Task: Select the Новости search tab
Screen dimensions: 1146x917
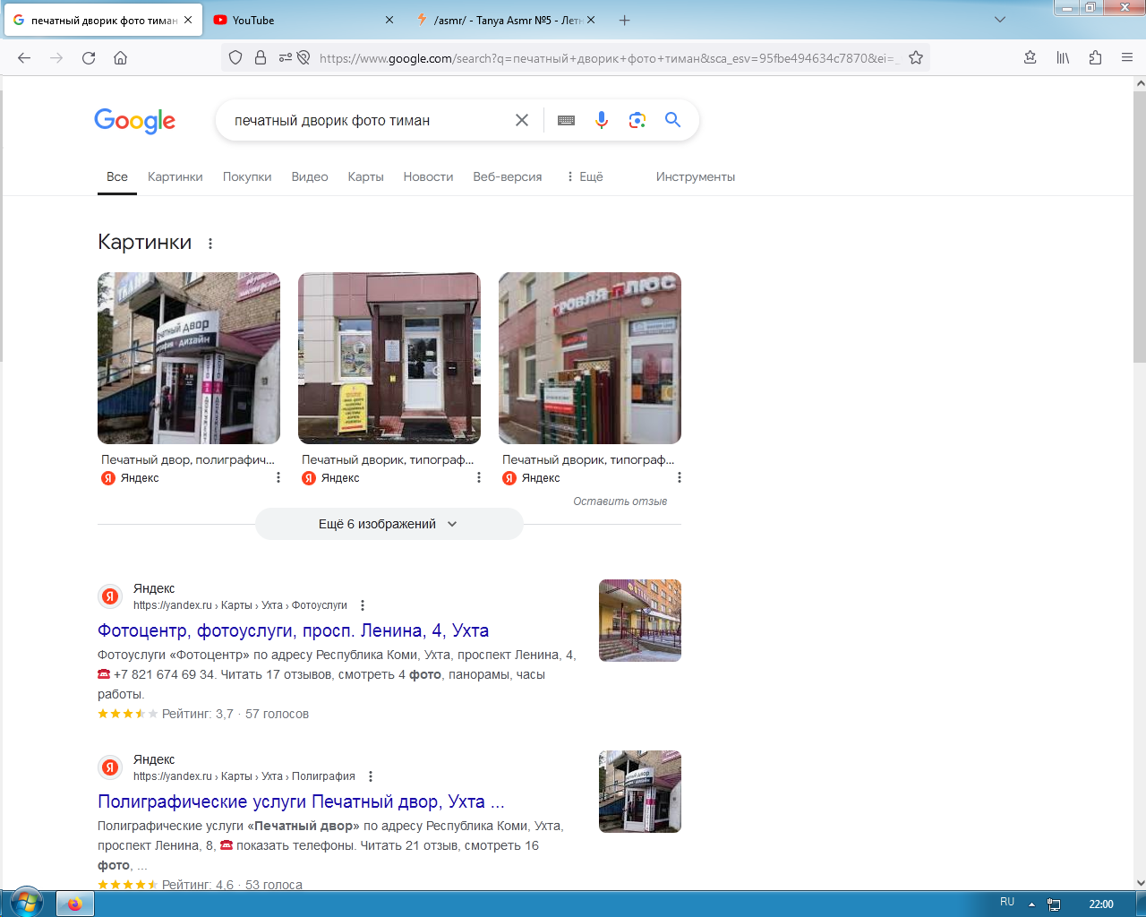Action: pyautogui.click(x=428, y=176)
